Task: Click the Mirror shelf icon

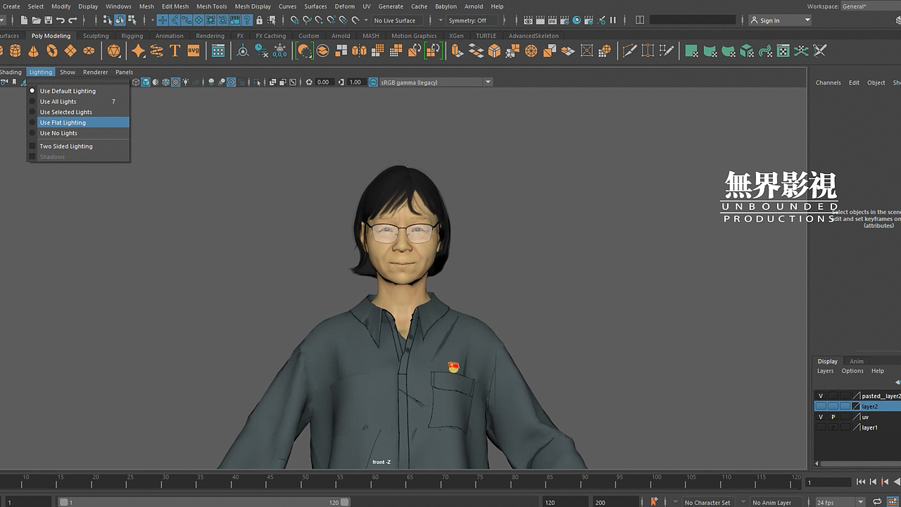Action: pyautogui.click(x=359, y=51)
